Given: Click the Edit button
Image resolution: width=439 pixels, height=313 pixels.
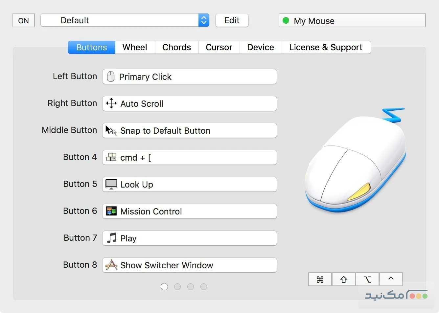Looking at the screenshot, I should tap(232, 20).
